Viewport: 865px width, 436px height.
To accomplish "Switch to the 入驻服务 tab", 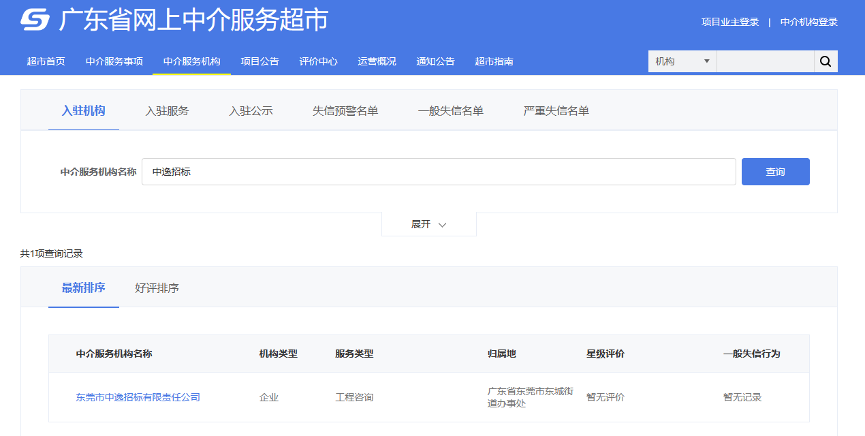I will [x=167, y=111].
